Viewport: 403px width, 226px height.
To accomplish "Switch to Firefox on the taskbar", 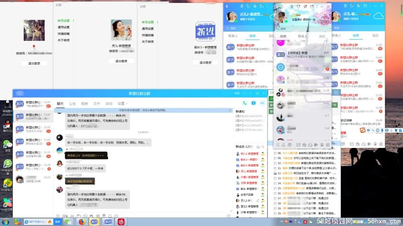I will pos(82,222).
